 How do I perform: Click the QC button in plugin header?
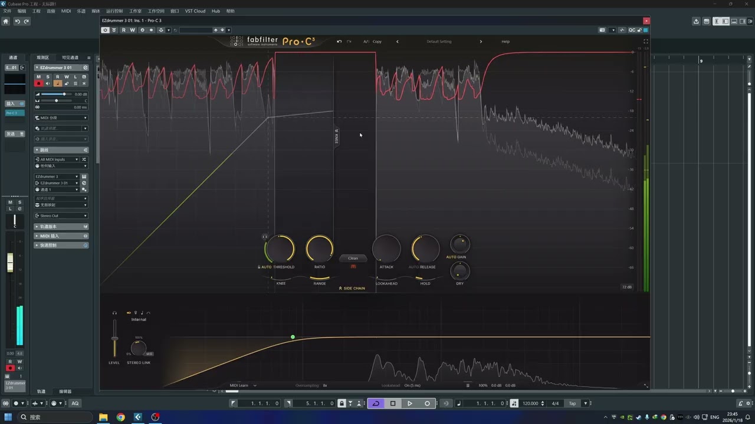pyautogui.click(x=632, y=30)
